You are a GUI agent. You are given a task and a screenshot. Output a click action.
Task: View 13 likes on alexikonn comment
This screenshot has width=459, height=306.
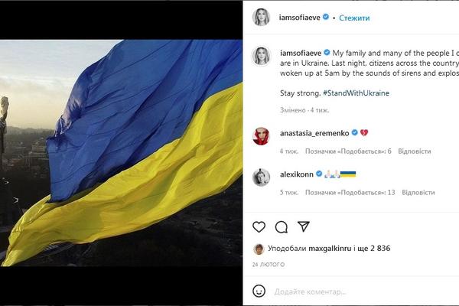(350, 192)
